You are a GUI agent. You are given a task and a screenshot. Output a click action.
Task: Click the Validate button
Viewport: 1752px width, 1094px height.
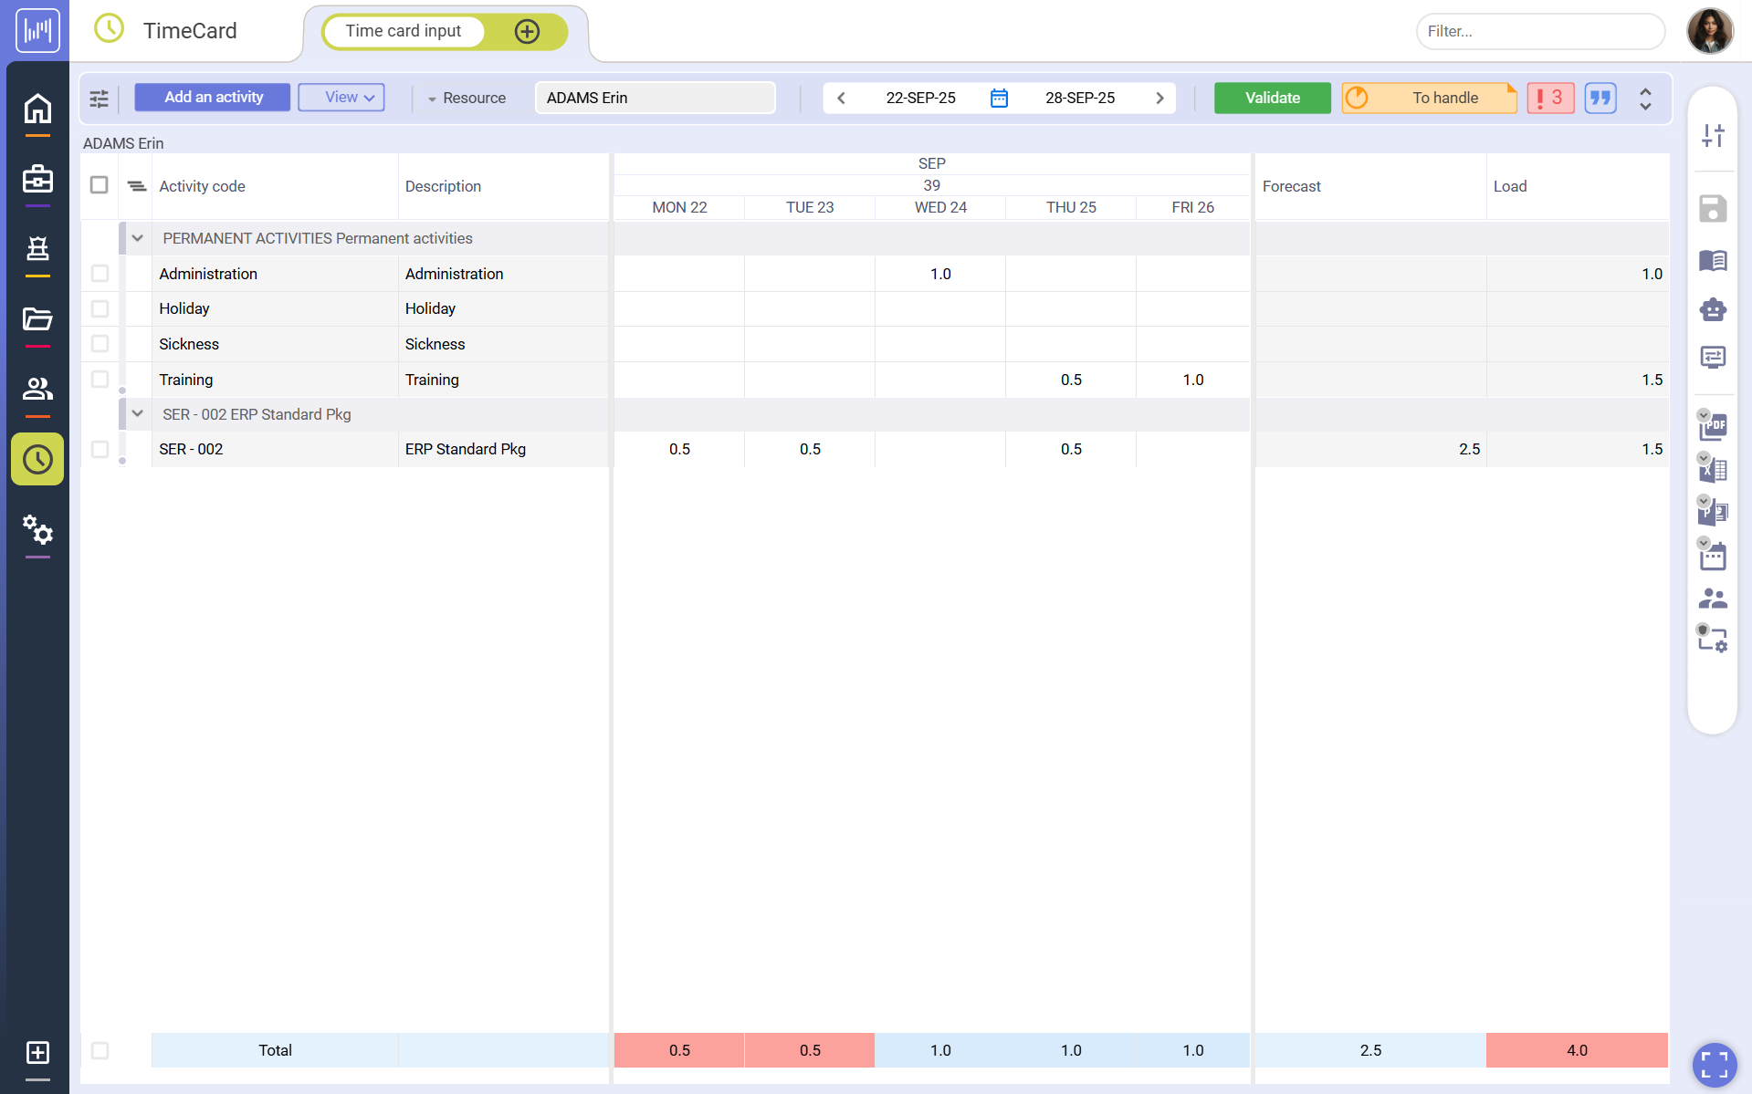1272,98
